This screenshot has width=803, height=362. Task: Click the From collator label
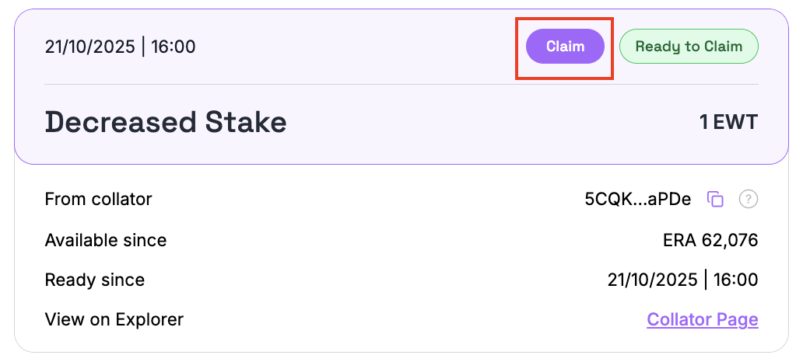(x=98, y=199)
